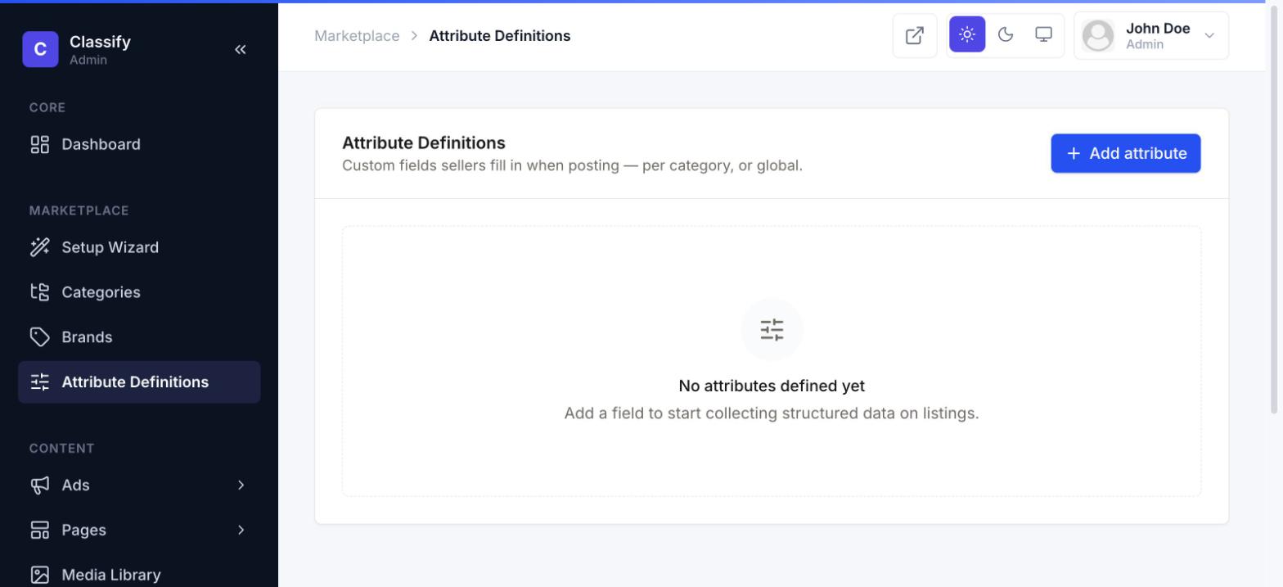Viewport: 1283px width, 587px height.
Task: Open site in new tab icon
Action: coord(915,35)
